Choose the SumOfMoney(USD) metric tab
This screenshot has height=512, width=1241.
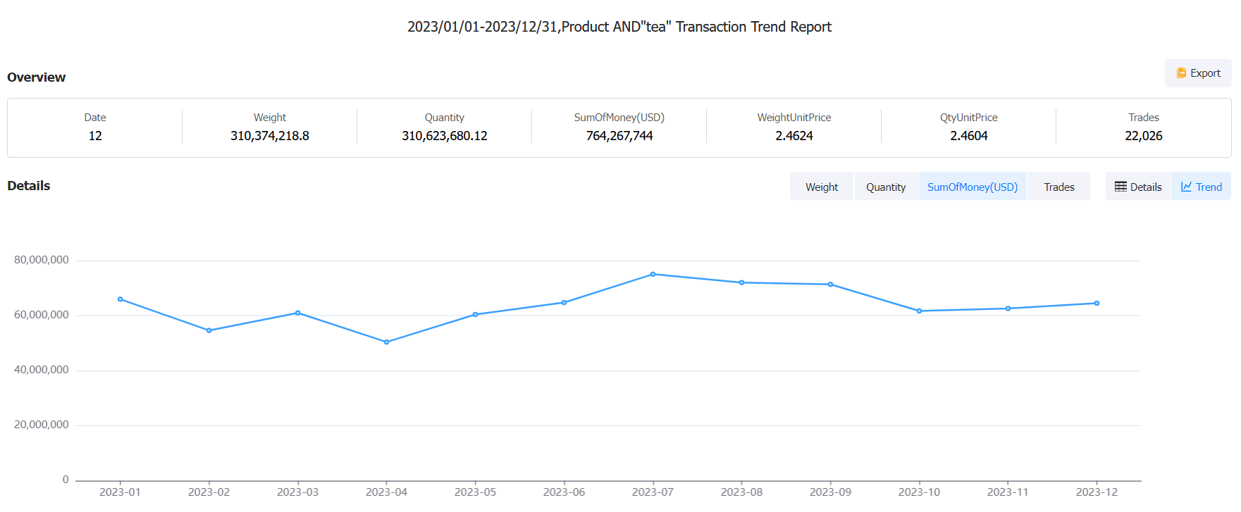coord(973,187)
